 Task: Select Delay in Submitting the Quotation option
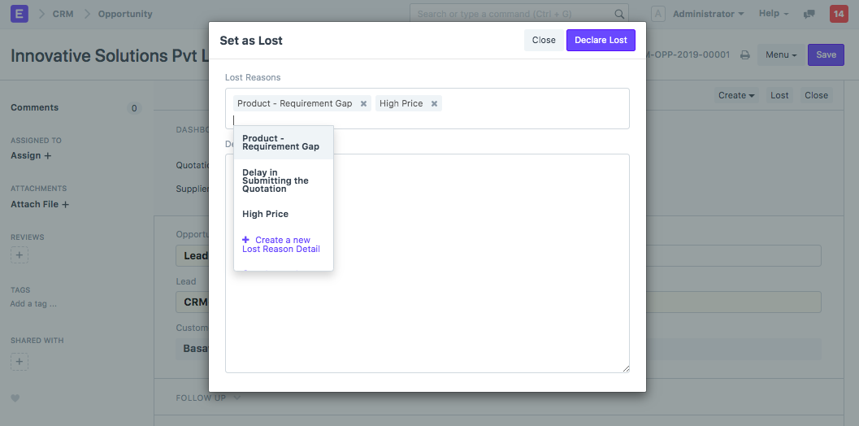(x=275, y=180)
